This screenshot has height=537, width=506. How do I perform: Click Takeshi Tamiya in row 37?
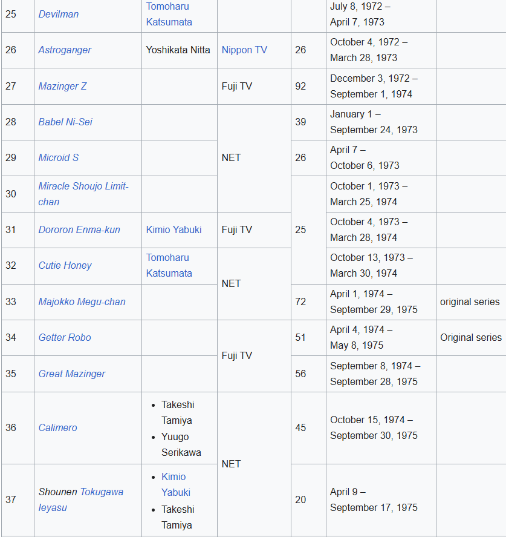point(178,518)
